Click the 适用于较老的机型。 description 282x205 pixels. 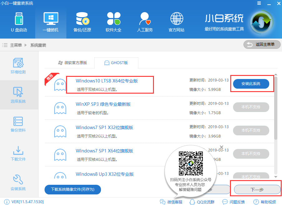[x=93, y=113]
